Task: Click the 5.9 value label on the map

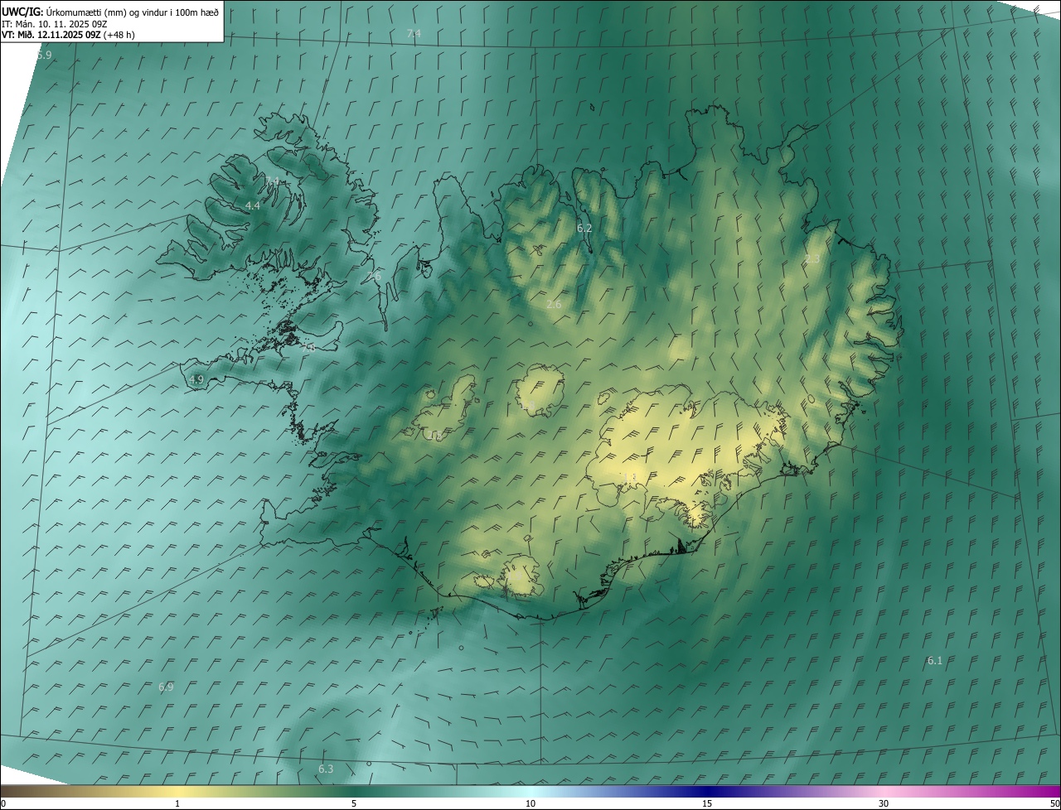Action: coord(45,55)
